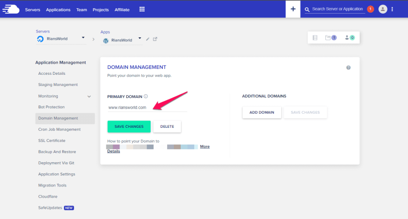Viewport: 408px width, 219px height.
Task: Go to Staging Management
Action: coord(58,84)
